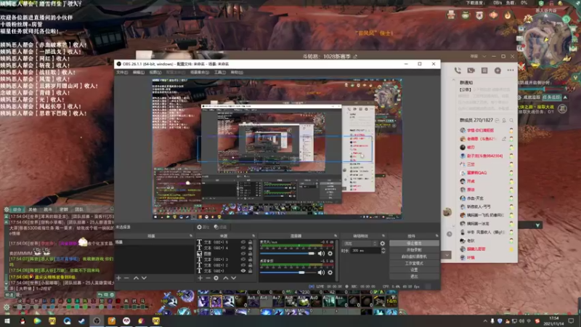581x327 pixels.
Task: Enable Studio Mode in OBS controls
Action: (414, 263)
